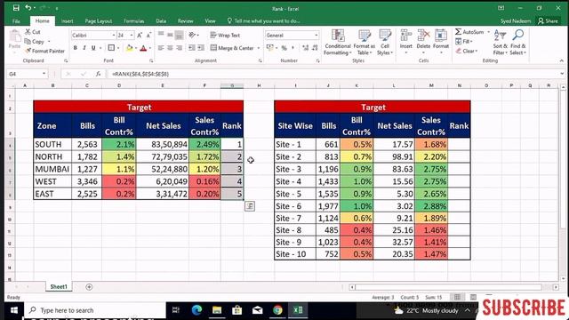The image size is (569, 320).
Task: Click the Insert Function fx icon
Action: [x=98, y=74]
